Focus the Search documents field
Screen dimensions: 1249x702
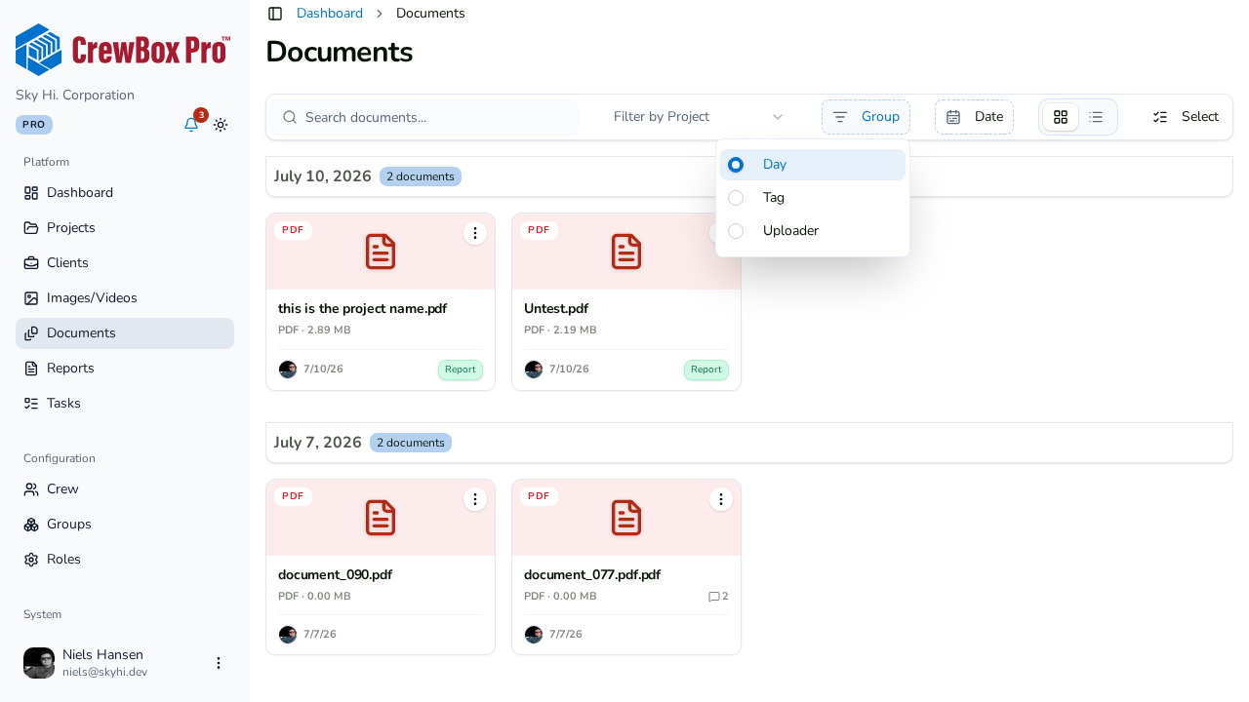coord(424,117)
